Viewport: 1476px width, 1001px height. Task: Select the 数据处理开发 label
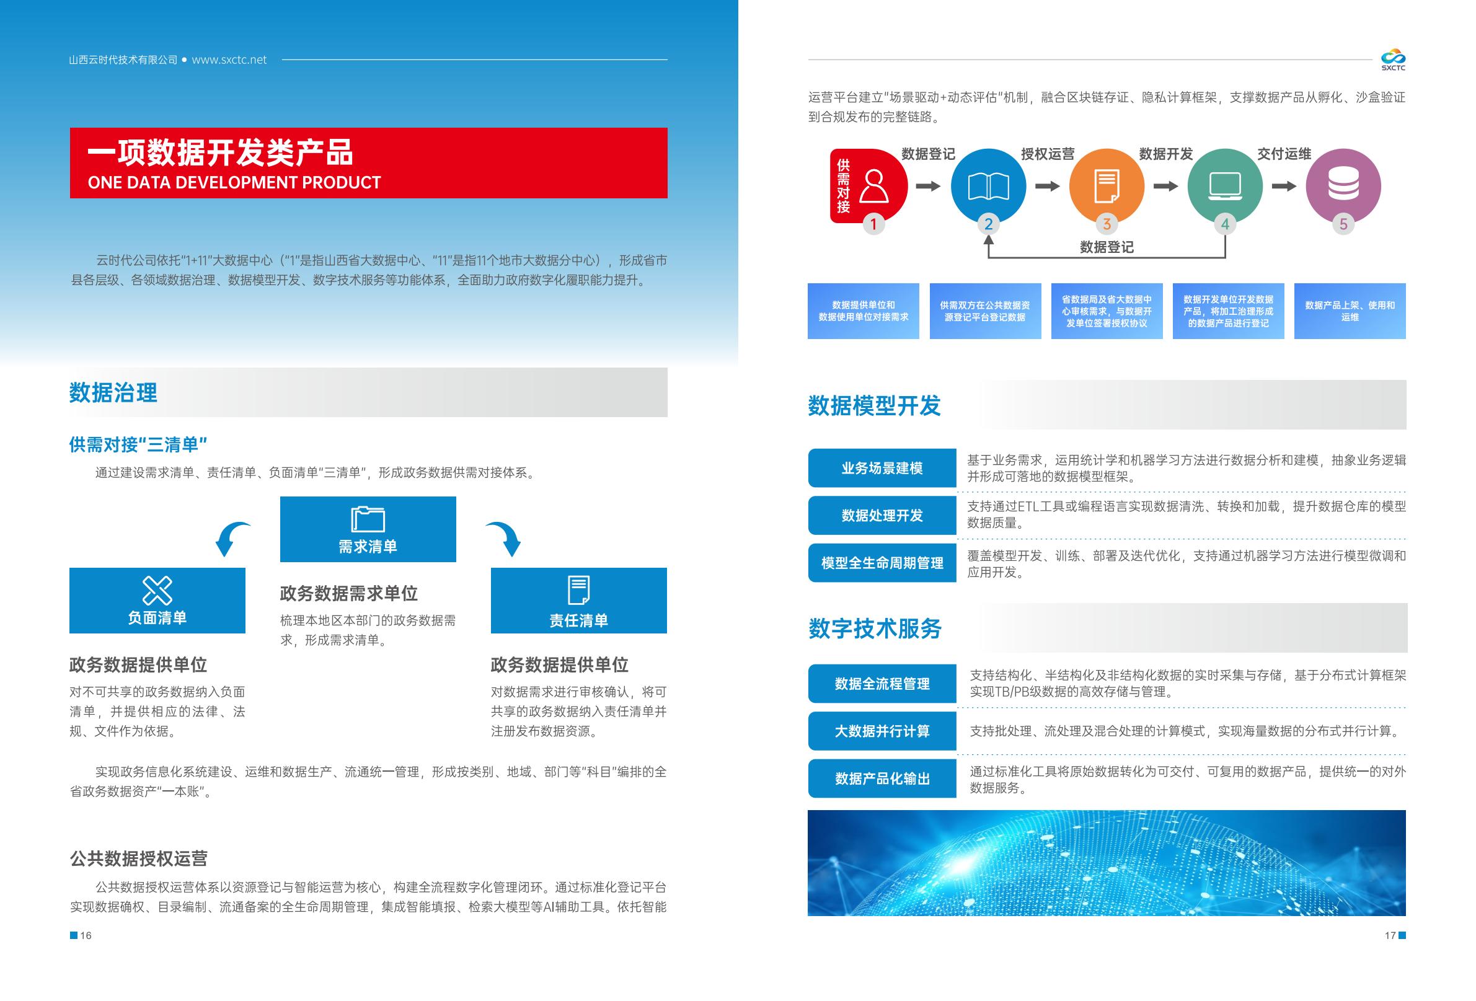pyautogui.click(x=882, y=516)
